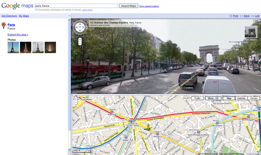
Task: Switch to the Map view tab
Action: pos(229,98)
